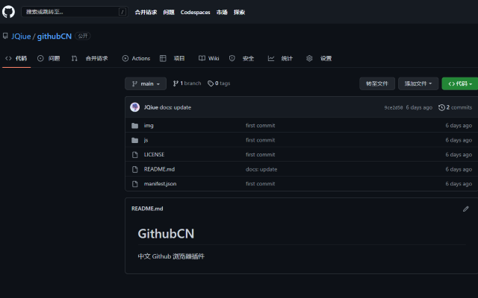Open commit hash 9ce2d58
478x298 pixels.
tap(394, 107)
